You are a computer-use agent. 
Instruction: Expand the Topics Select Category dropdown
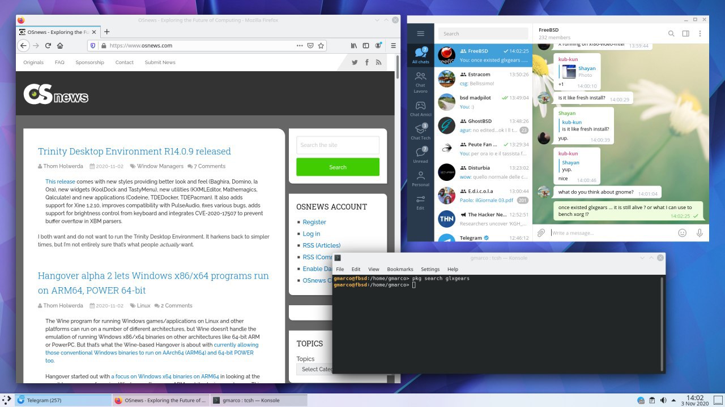click(x=315, y=369)
